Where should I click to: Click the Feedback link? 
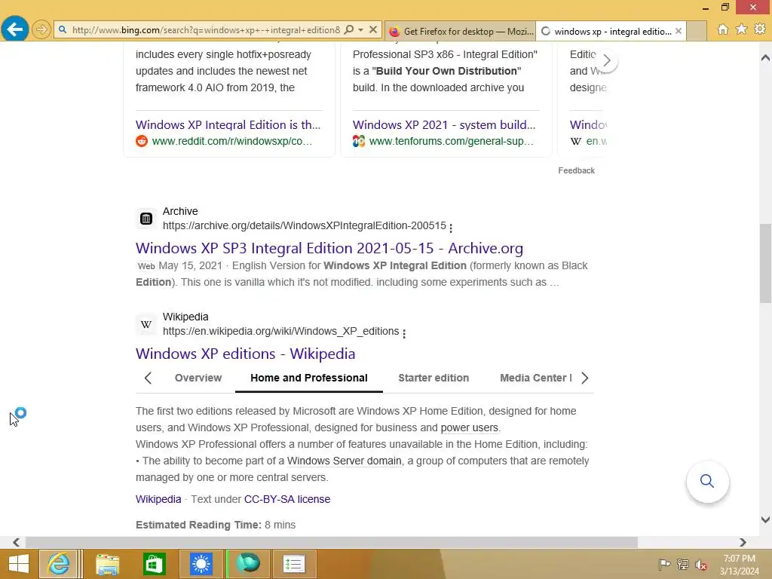(x=576, y=170)
